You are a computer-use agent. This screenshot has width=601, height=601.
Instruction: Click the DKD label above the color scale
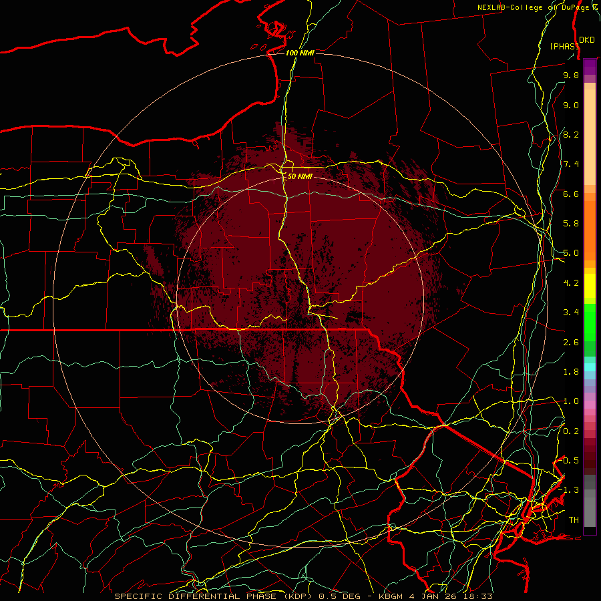point(587,40)
